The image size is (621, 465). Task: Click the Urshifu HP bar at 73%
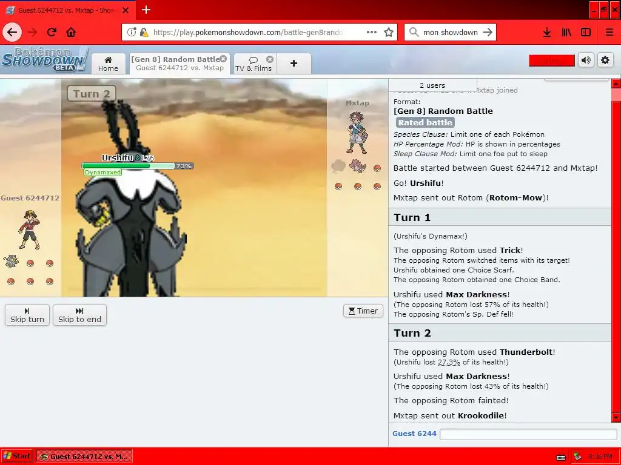pos(138,166)
